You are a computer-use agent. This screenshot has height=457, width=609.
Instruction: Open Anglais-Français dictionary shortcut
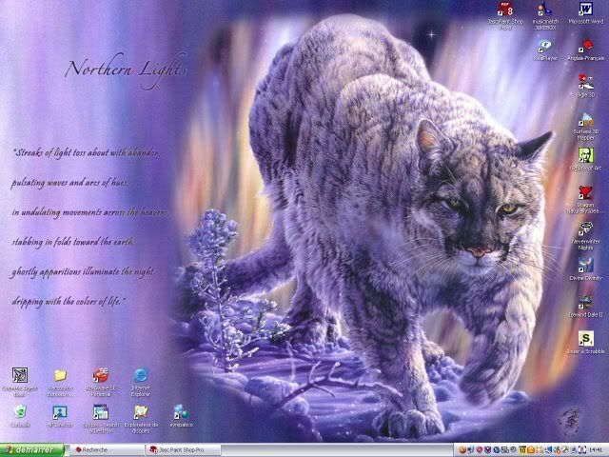click(x=586, y=50)
